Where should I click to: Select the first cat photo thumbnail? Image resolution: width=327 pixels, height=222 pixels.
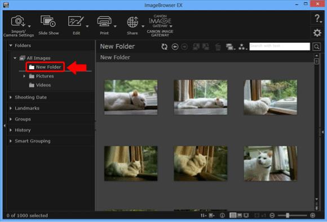tap(131, 97)
